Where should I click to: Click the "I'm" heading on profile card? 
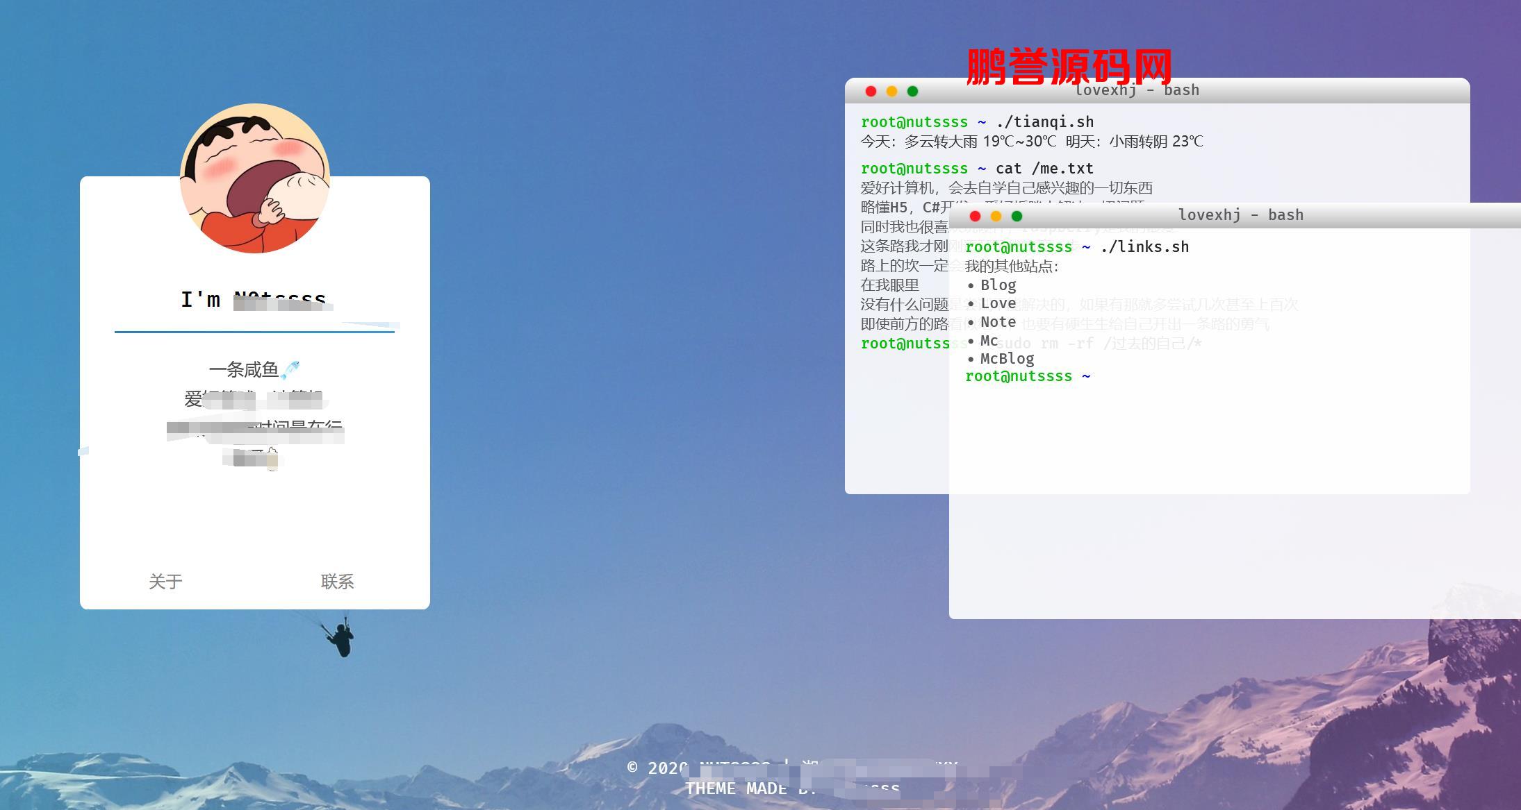click(x=201, y=300)
